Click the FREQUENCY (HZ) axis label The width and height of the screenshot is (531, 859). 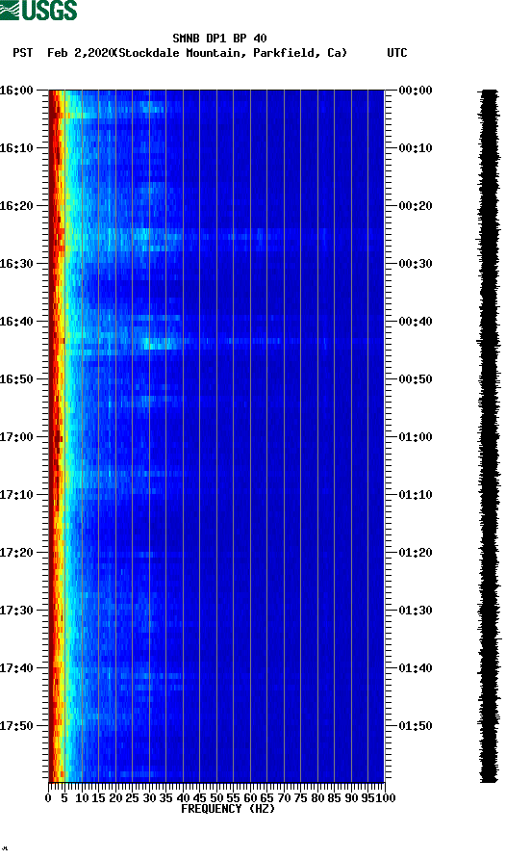point(228,809)
